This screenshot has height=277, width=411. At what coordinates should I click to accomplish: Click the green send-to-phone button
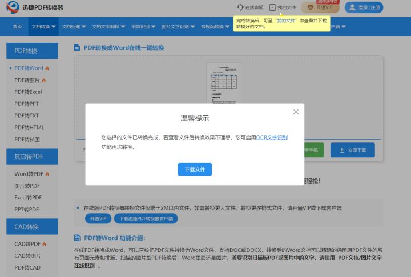pyautogui.click(x=314, y=150)
